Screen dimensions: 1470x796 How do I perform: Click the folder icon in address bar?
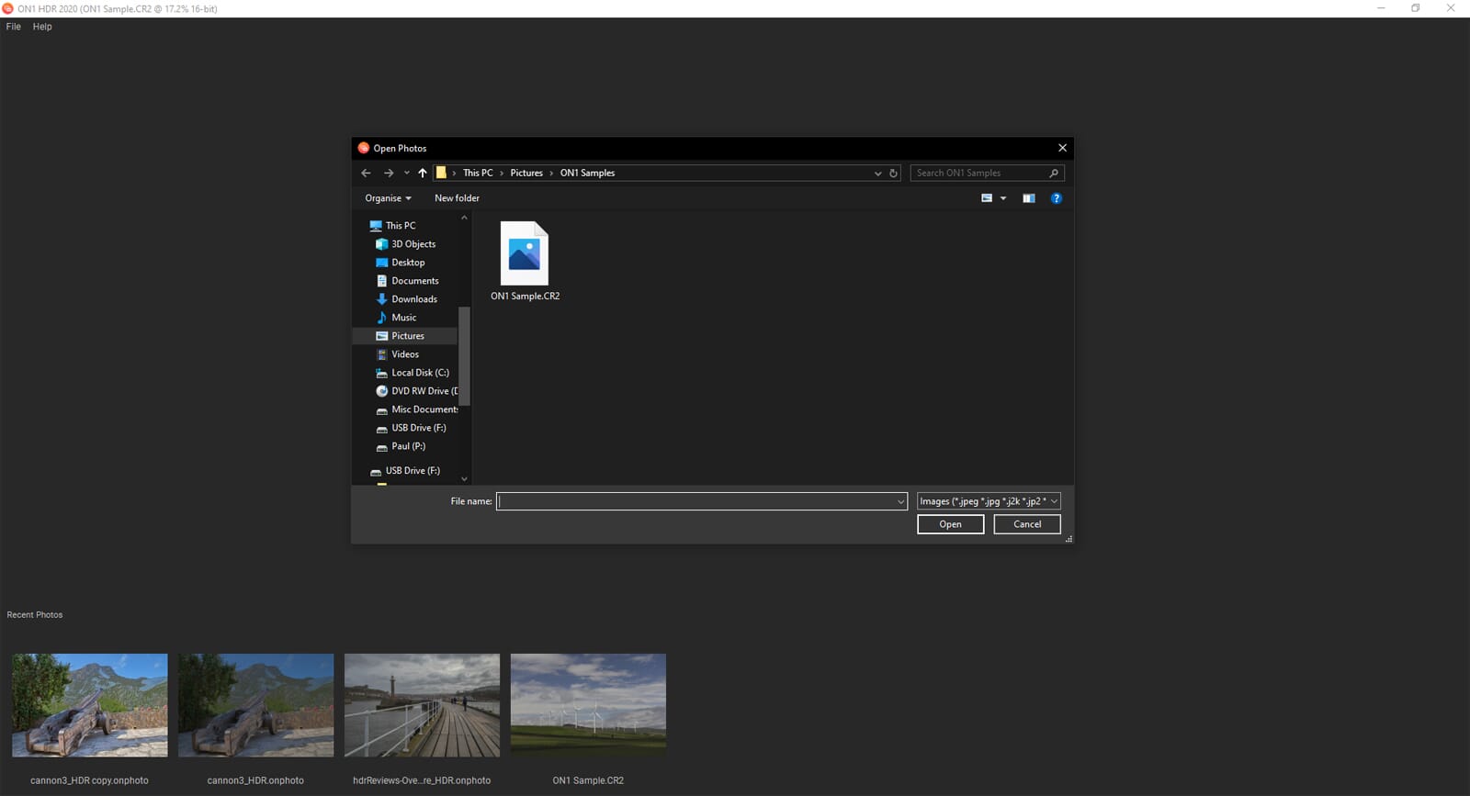click(441, 173)
